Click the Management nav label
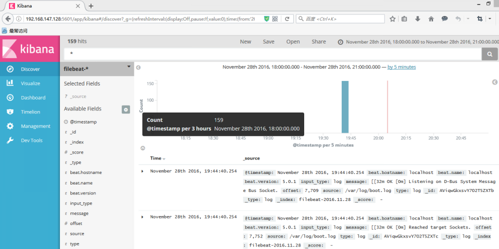The height and width of the screenshot is (249, 499). click(35, 126)
